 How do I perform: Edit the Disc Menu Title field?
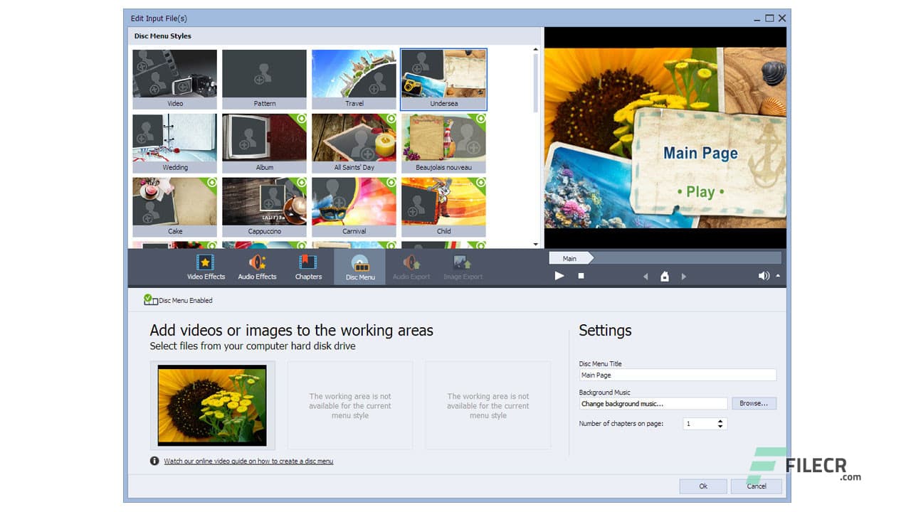(677, 375)
